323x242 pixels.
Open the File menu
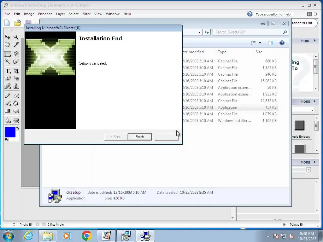[7, 14]
